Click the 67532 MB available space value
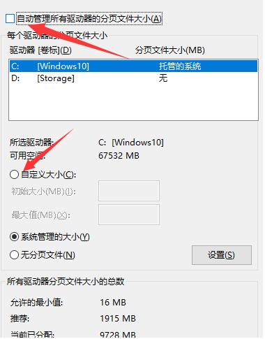This screenshot has width=265, height=339. point(119,155)
